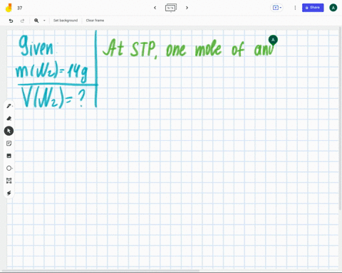
Task: Redo the last action
Action: click(x=22, y=21)
